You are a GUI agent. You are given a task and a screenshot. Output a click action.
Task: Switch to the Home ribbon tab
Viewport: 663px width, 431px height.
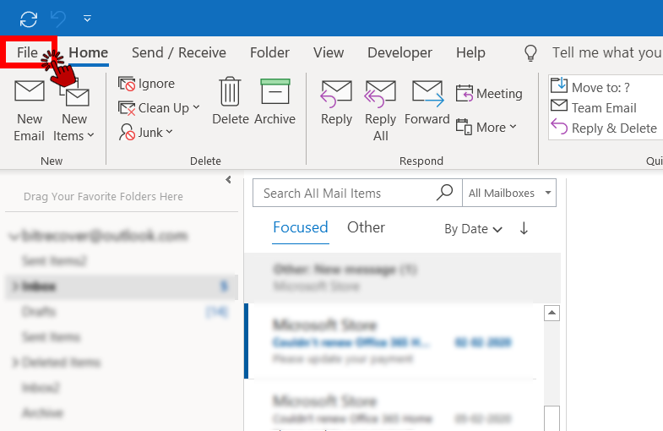click(89, 52)
